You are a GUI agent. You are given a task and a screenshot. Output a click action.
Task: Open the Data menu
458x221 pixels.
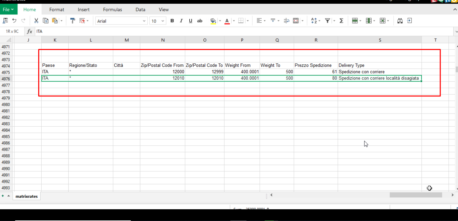(x=140, y=9)
